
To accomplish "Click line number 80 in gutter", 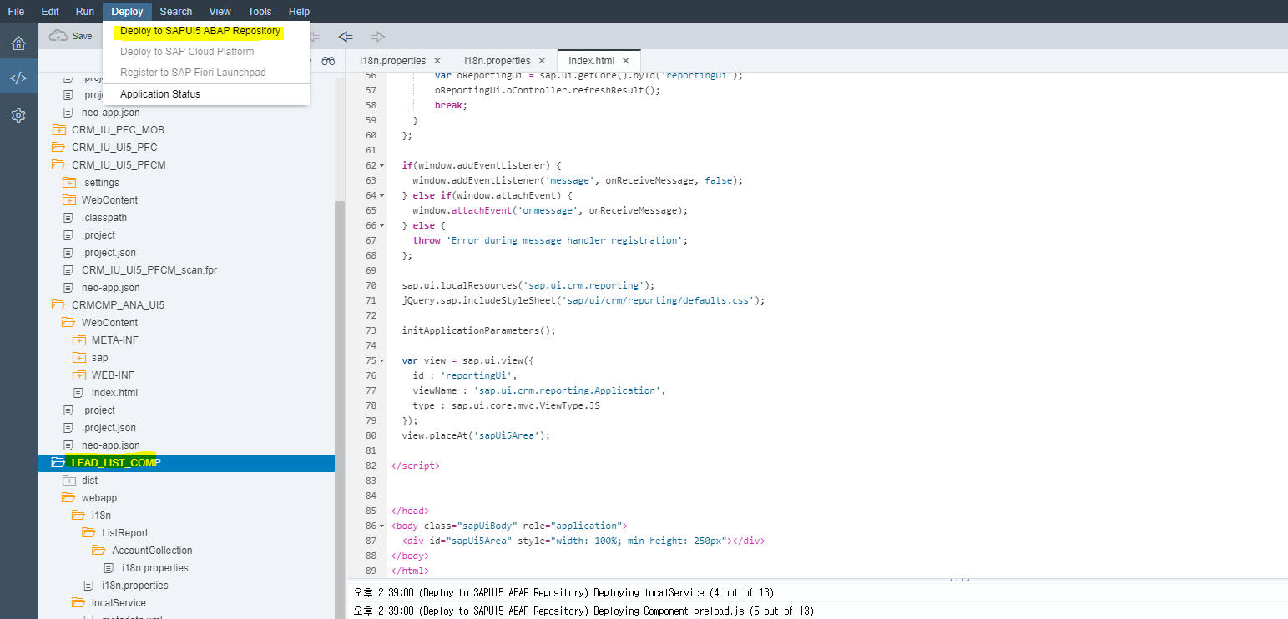I will click(x=371, y=435).
